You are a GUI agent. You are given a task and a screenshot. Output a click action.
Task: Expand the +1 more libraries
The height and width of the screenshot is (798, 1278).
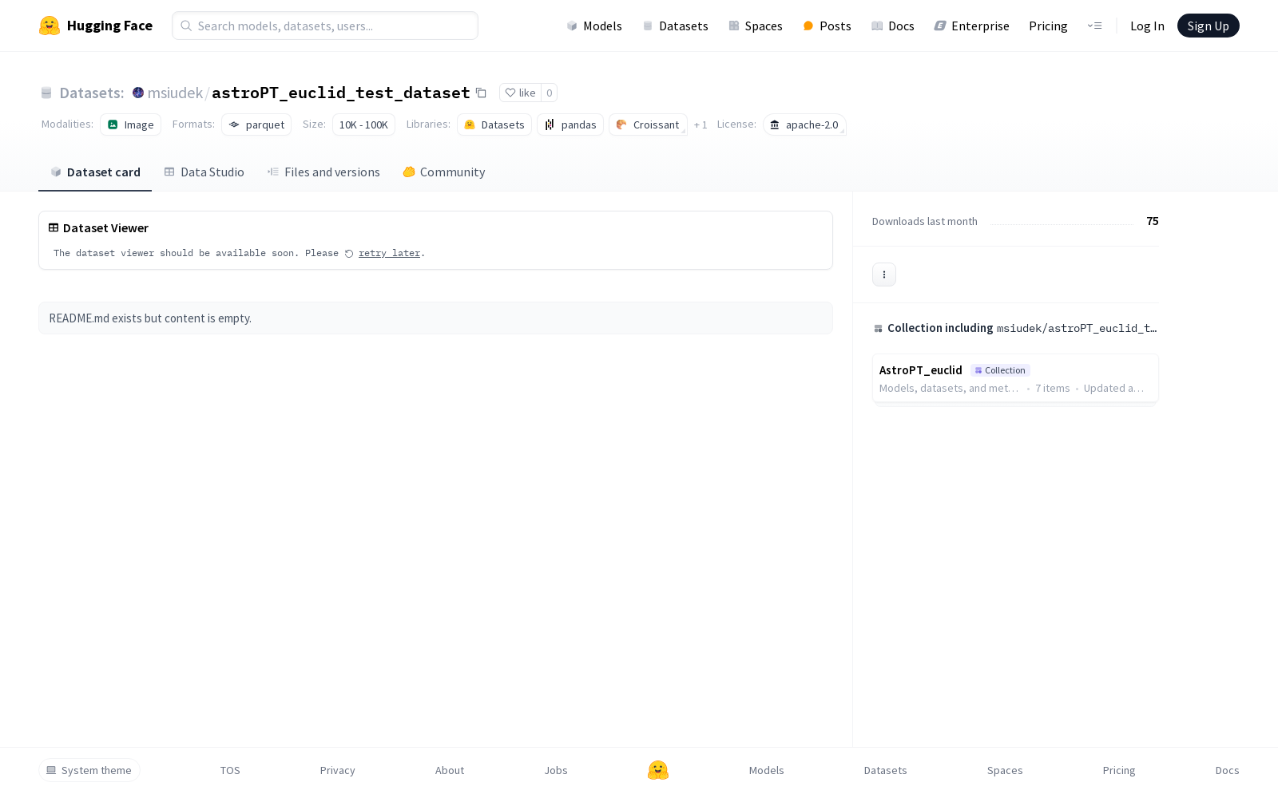[701, 125]
